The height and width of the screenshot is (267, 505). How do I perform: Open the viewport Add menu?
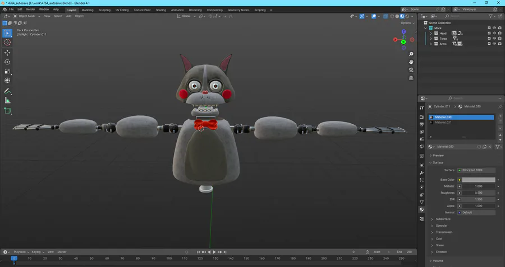[68, 16]
